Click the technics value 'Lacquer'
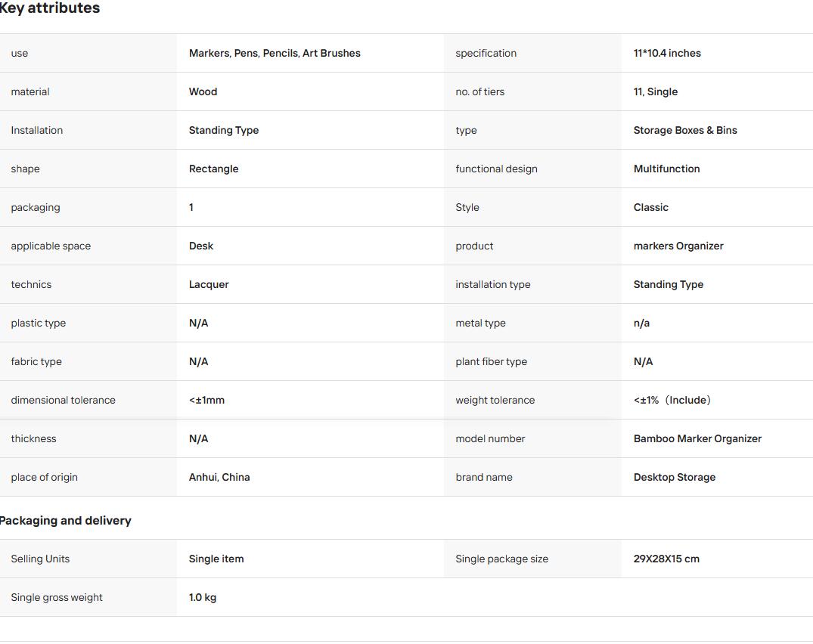The height and width of the screenshot is (644, 813). [209, 284]
